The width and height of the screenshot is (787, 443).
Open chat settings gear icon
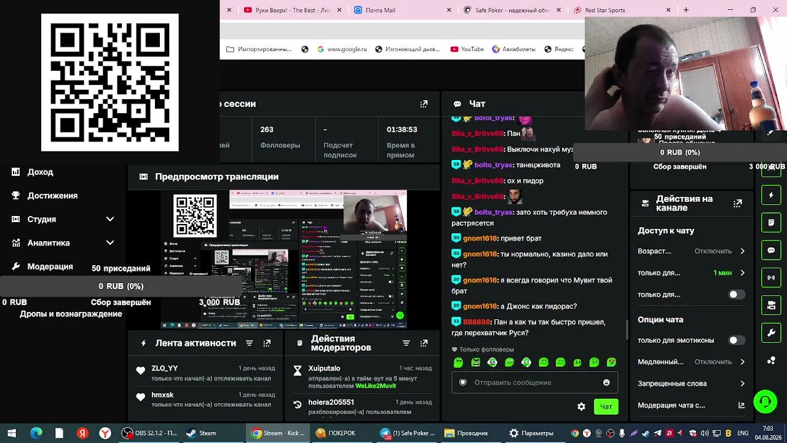[x=581, y=407]
